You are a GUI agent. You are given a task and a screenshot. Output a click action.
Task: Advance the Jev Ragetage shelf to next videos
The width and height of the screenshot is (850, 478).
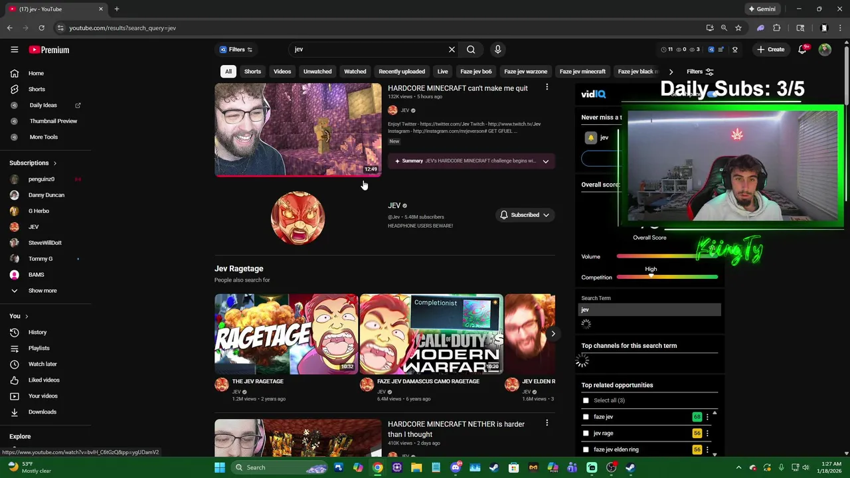(x=552, y=334)
